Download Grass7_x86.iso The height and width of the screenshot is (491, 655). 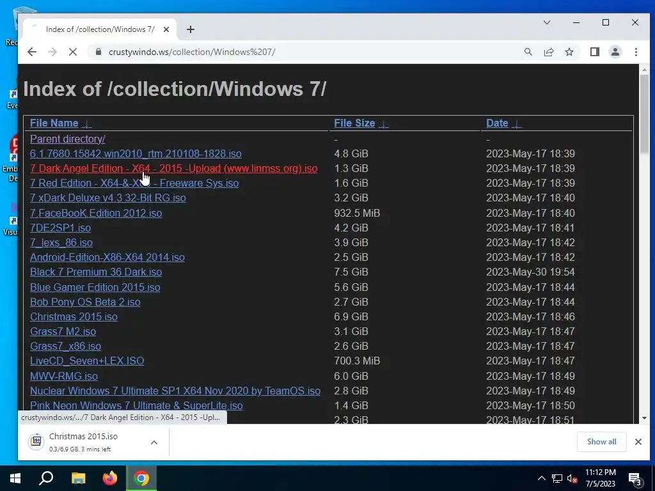[x=66, y=346]
